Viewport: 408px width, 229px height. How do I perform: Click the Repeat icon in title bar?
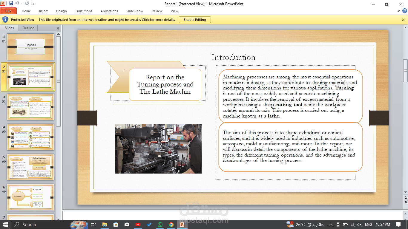27,4
